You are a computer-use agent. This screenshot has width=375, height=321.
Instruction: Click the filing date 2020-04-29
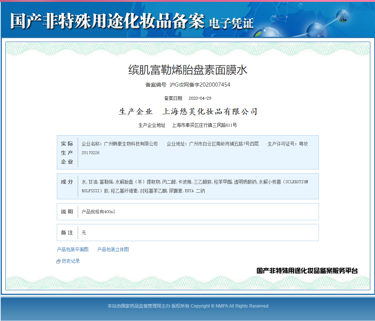tap(200, 99)
